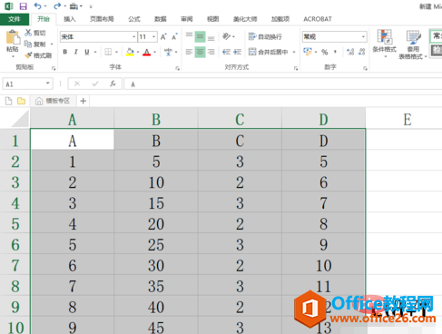The height and width of the screenshot is (334, 442).
Task: Open font group dialog launcher
Action: coord(178,68)
